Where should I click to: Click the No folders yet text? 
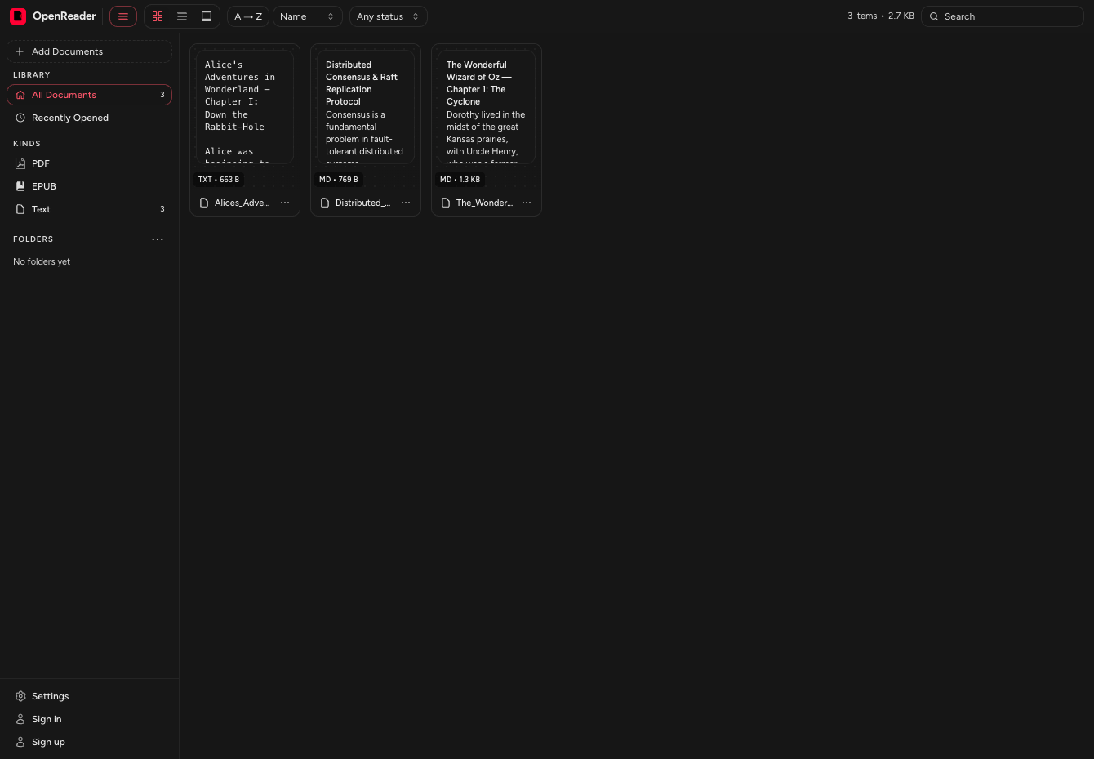pyautogui.click(x=42, y=261)
